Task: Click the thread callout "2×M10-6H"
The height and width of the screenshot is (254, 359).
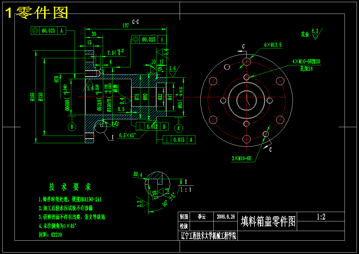Action: (242, 158)
